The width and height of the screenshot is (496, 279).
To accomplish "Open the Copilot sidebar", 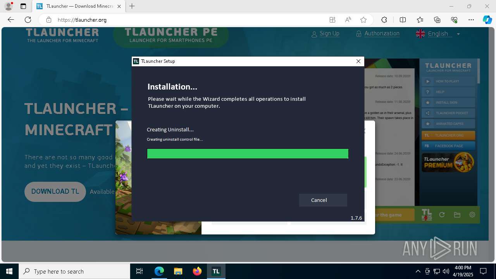I will tap(487, 20).
